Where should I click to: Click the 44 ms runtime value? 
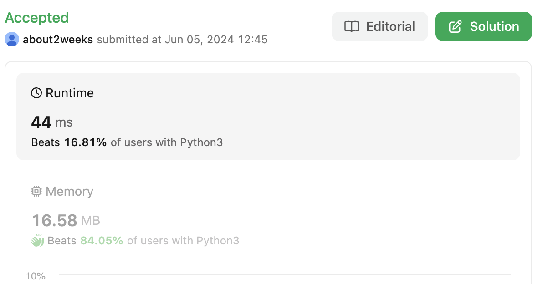[x=52, y=122]
